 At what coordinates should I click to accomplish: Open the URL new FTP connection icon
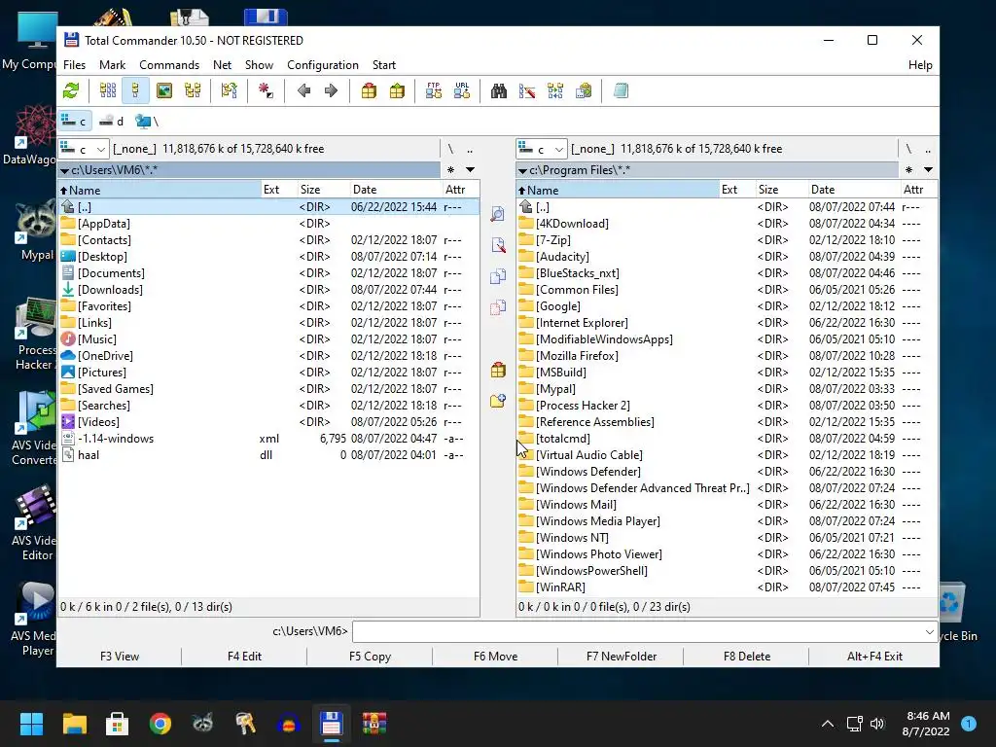click(462, 90)
